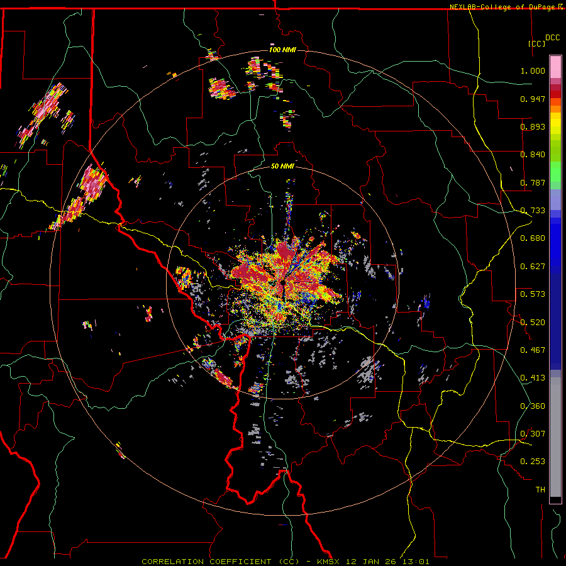Click the 0.253 scale value
Viewport: 566px width, 566px height.
(533, 462)
